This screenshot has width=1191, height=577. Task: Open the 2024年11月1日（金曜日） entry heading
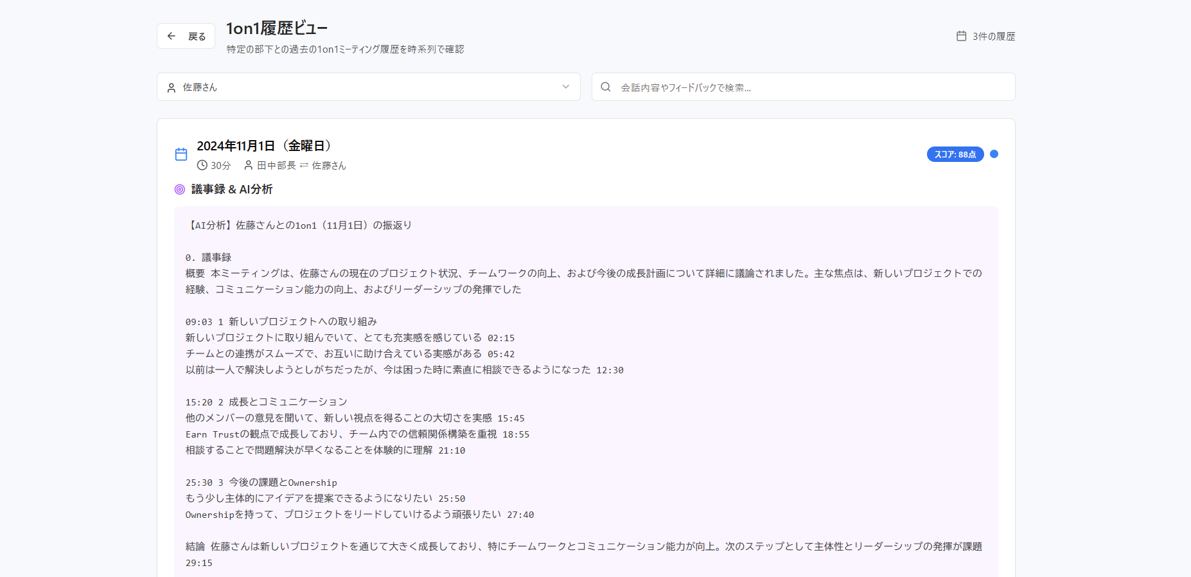(x=263, y=146)
